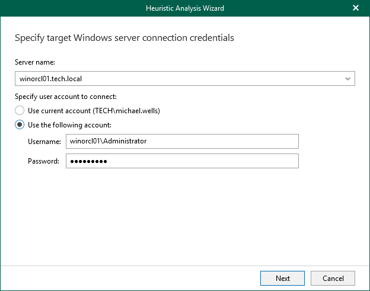Click into the Username input field
This screenshot has height=291, width=370.
click(x=182, y=141)
